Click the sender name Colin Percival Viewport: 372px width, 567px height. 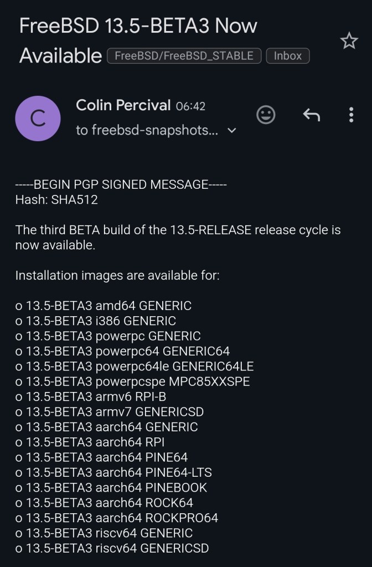123,105
